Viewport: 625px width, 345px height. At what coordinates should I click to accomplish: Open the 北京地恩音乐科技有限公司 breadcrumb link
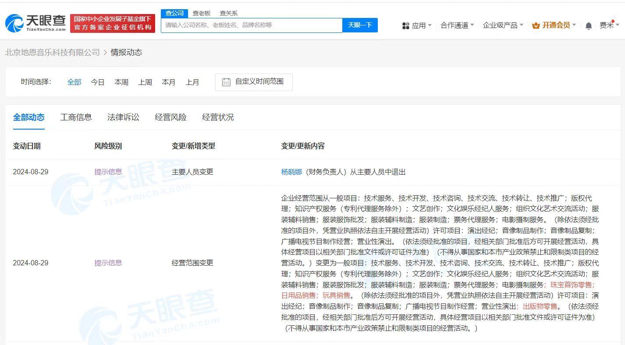pyautogui.click(x=53, y=52)
